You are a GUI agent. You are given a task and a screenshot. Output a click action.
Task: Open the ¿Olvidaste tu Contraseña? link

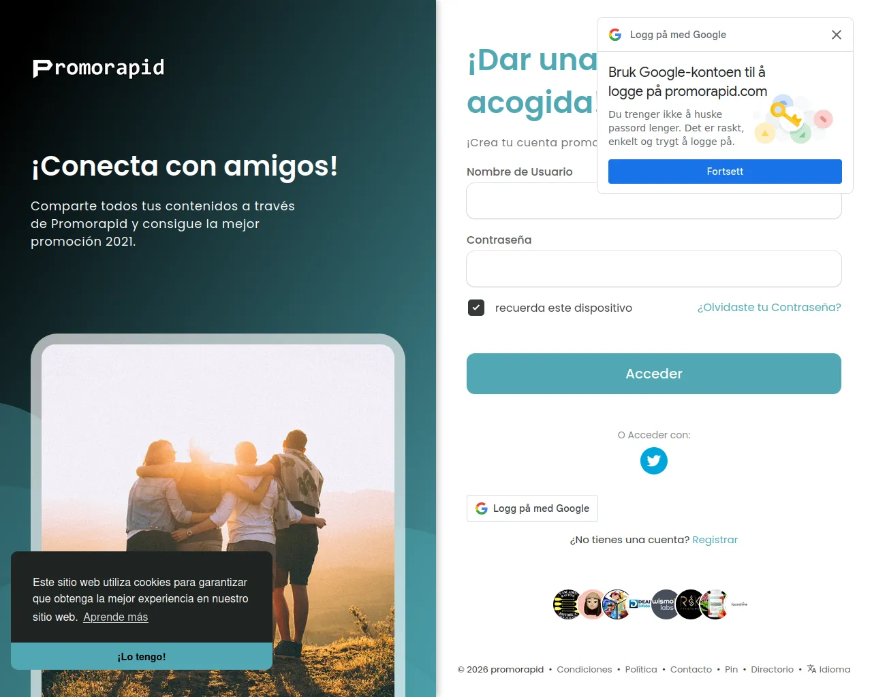click(x=768, y=308)
